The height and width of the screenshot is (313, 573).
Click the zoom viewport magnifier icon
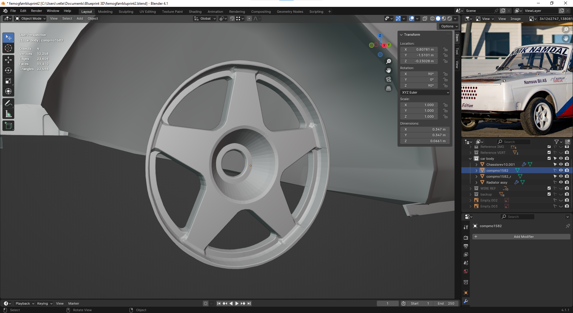[389, 61]
